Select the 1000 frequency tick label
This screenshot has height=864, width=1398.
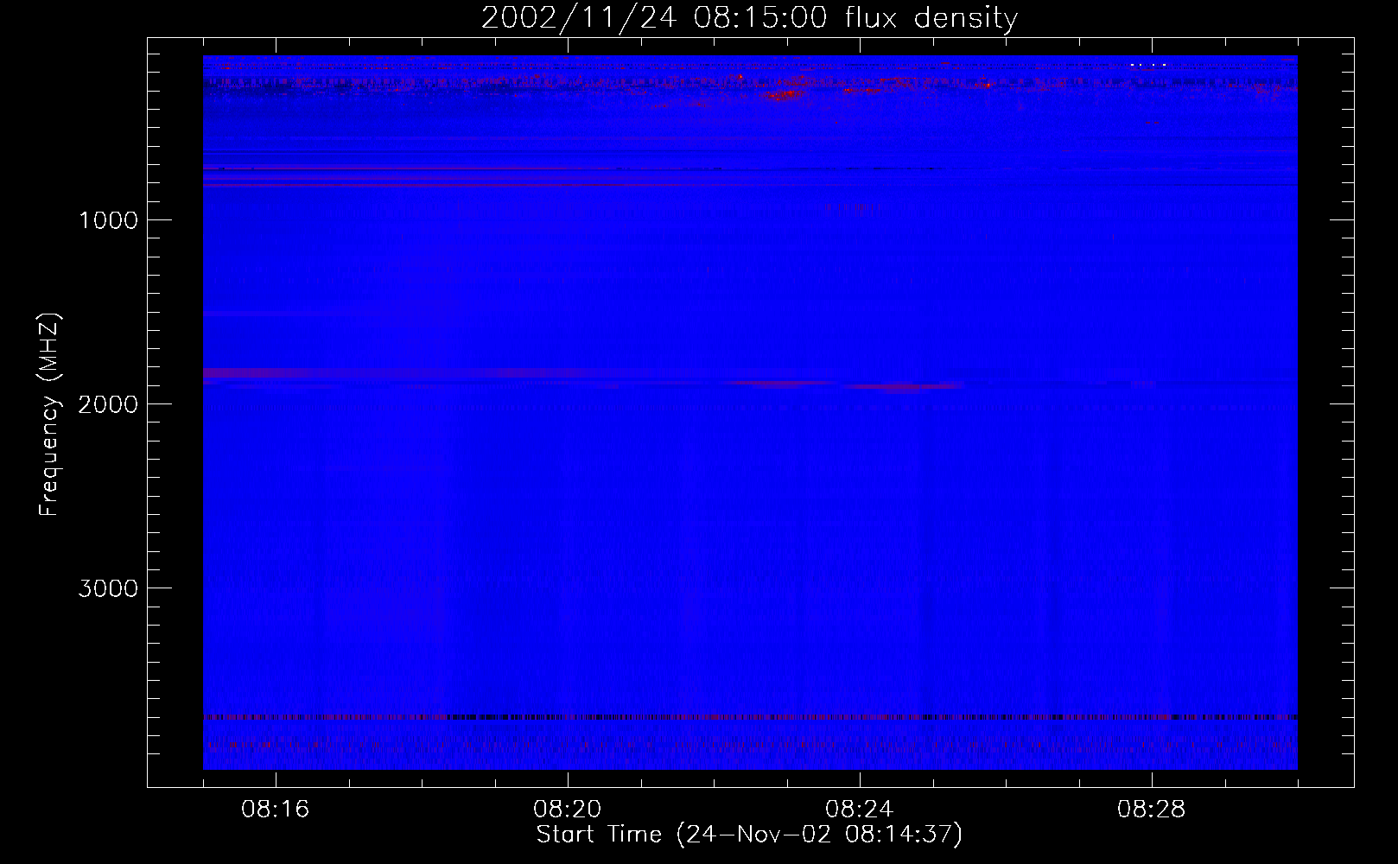108,220
